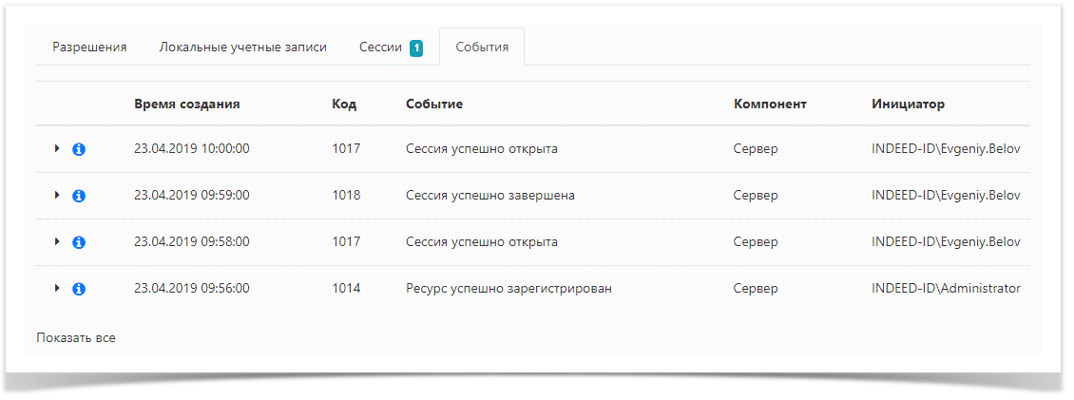Click info icon for resource registered event

point(79,289)
